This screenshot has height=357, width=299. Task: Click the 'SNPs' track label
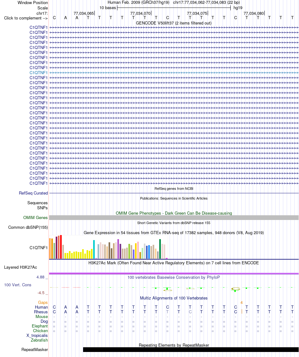42,208
